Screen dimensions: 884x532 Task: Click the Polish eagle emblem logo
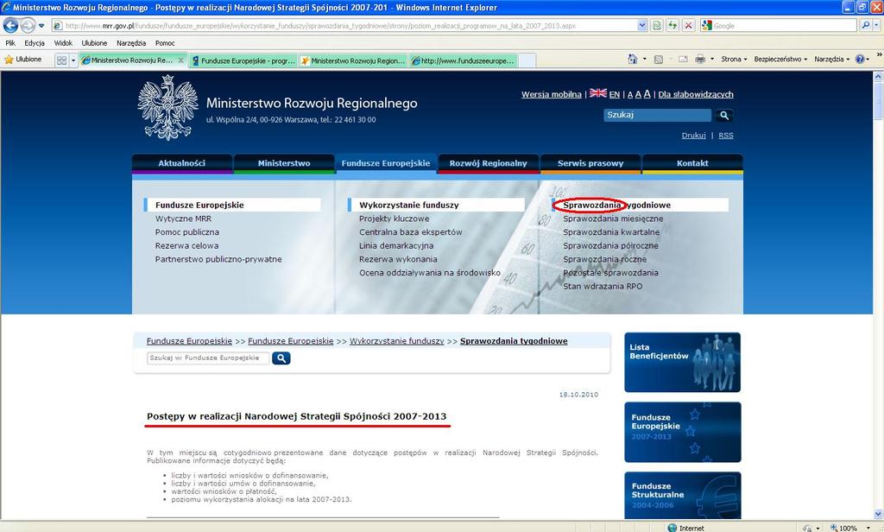pyautogui.click(x=167, y=107)
